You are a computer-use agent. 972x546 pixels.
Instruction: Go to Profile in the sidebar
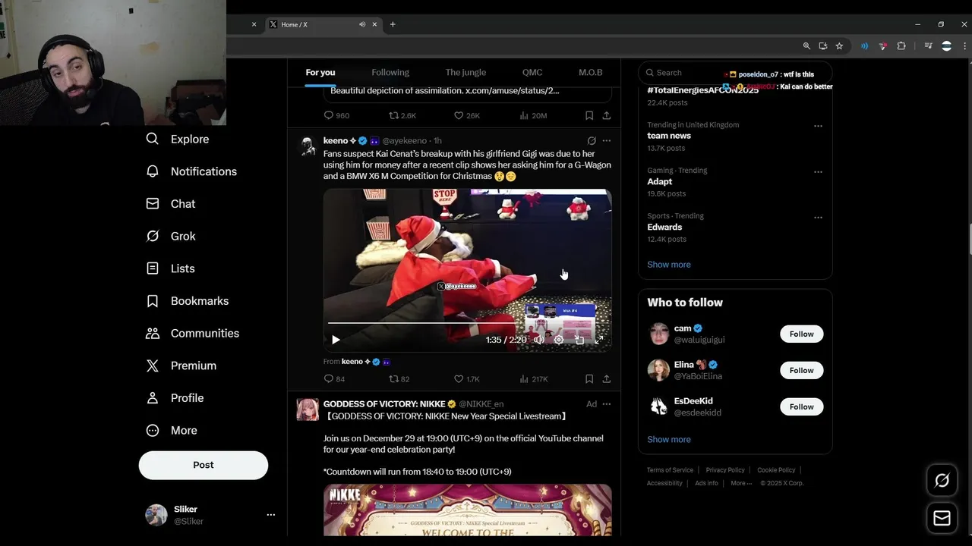point(175,398)
